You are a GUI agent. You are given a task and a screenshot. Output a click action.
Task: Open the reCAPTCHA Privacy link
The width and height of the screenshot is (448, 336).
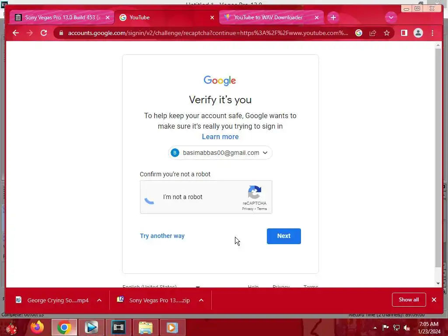click(x=248, y=209)
